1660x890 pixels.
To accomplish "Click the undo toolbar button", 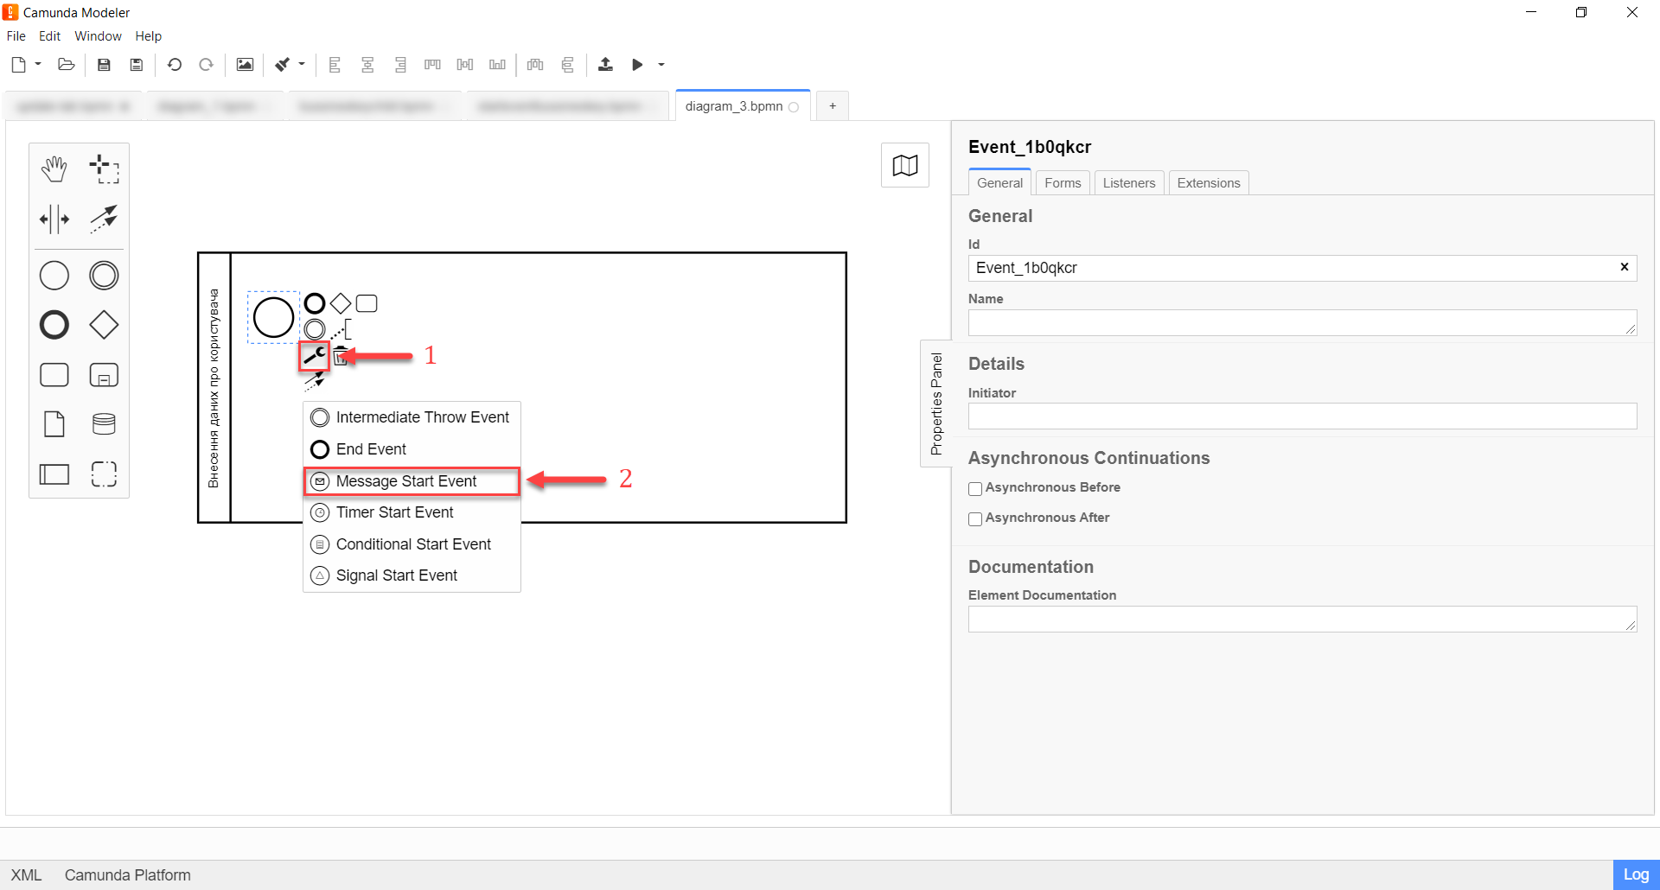I will [x=175, y=65].
